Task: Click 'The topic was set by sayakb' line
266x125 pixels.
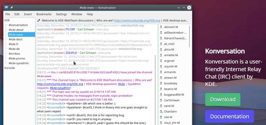Action: (x=77, y=92)
